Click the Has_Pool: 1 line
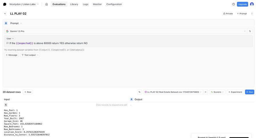The width and height of the screenshot is (257, 138). [x=11, y=110]
